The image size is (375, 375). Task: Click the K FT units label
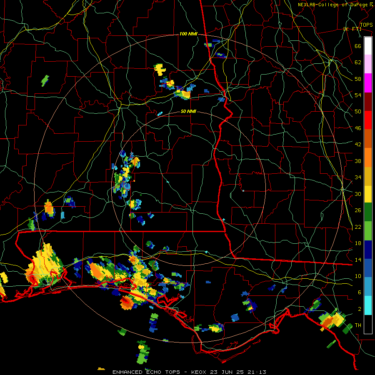click(x=352, y=29)
